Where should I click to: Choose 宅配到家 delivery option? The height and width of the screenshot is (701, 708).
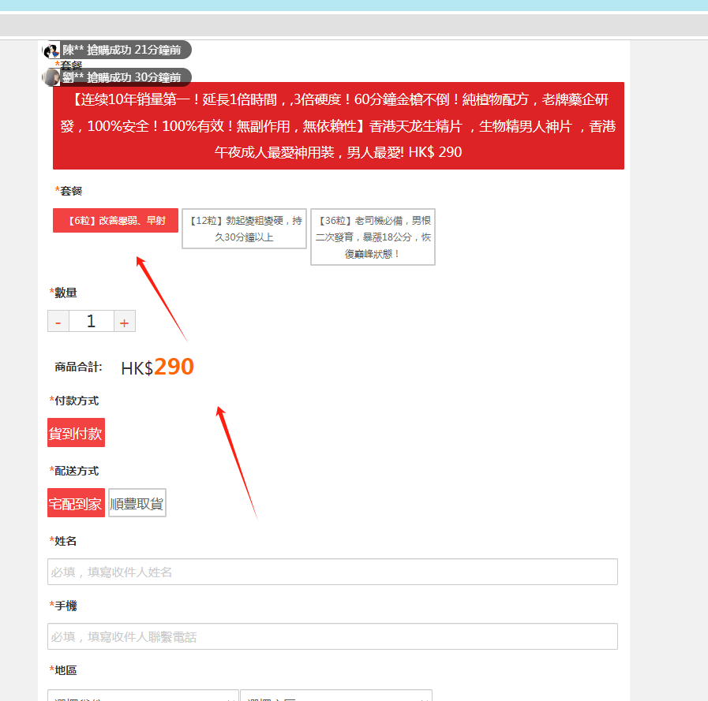click(x=76, y=502)
